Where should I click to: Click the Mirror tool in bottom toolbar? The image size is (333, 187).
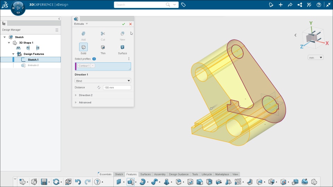click(x=228, y=182)
